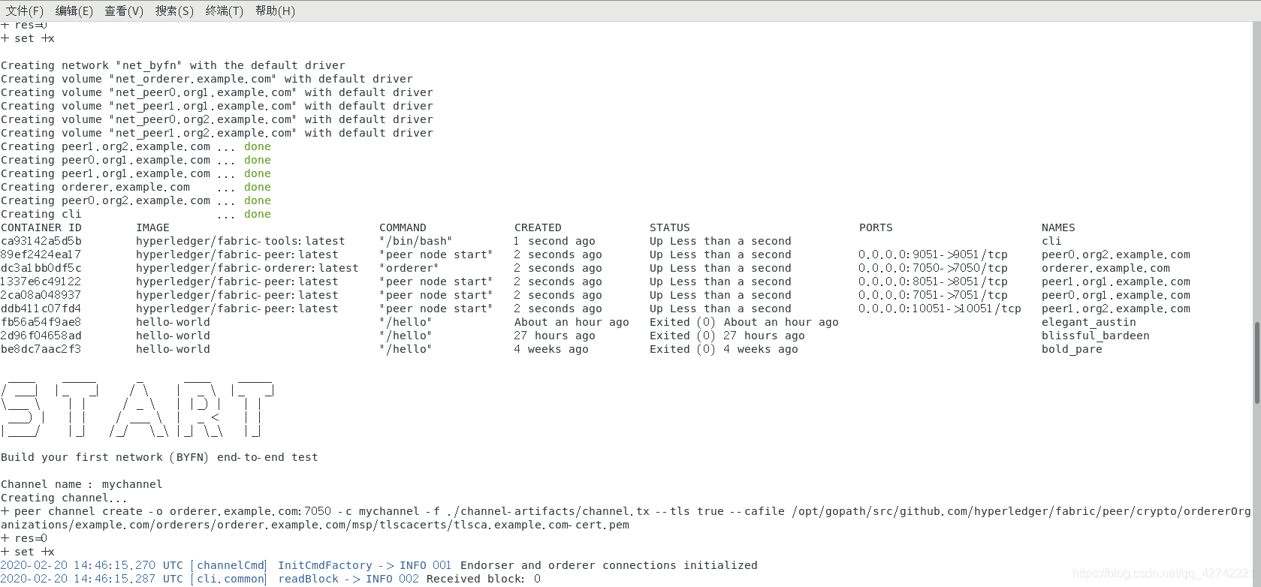This screenshot has width=1261, height=587.
Task: Click port mapping 0.0.0.0:7050->7050/tcp
Action: tap(934, 268)
